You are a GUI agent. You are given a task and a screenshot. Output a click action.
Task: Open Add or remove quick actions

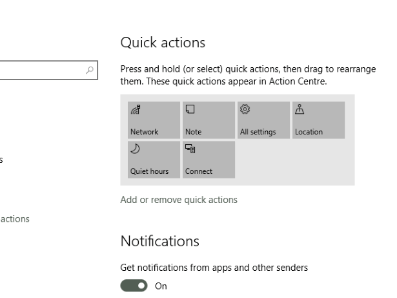tap(179, 200)
